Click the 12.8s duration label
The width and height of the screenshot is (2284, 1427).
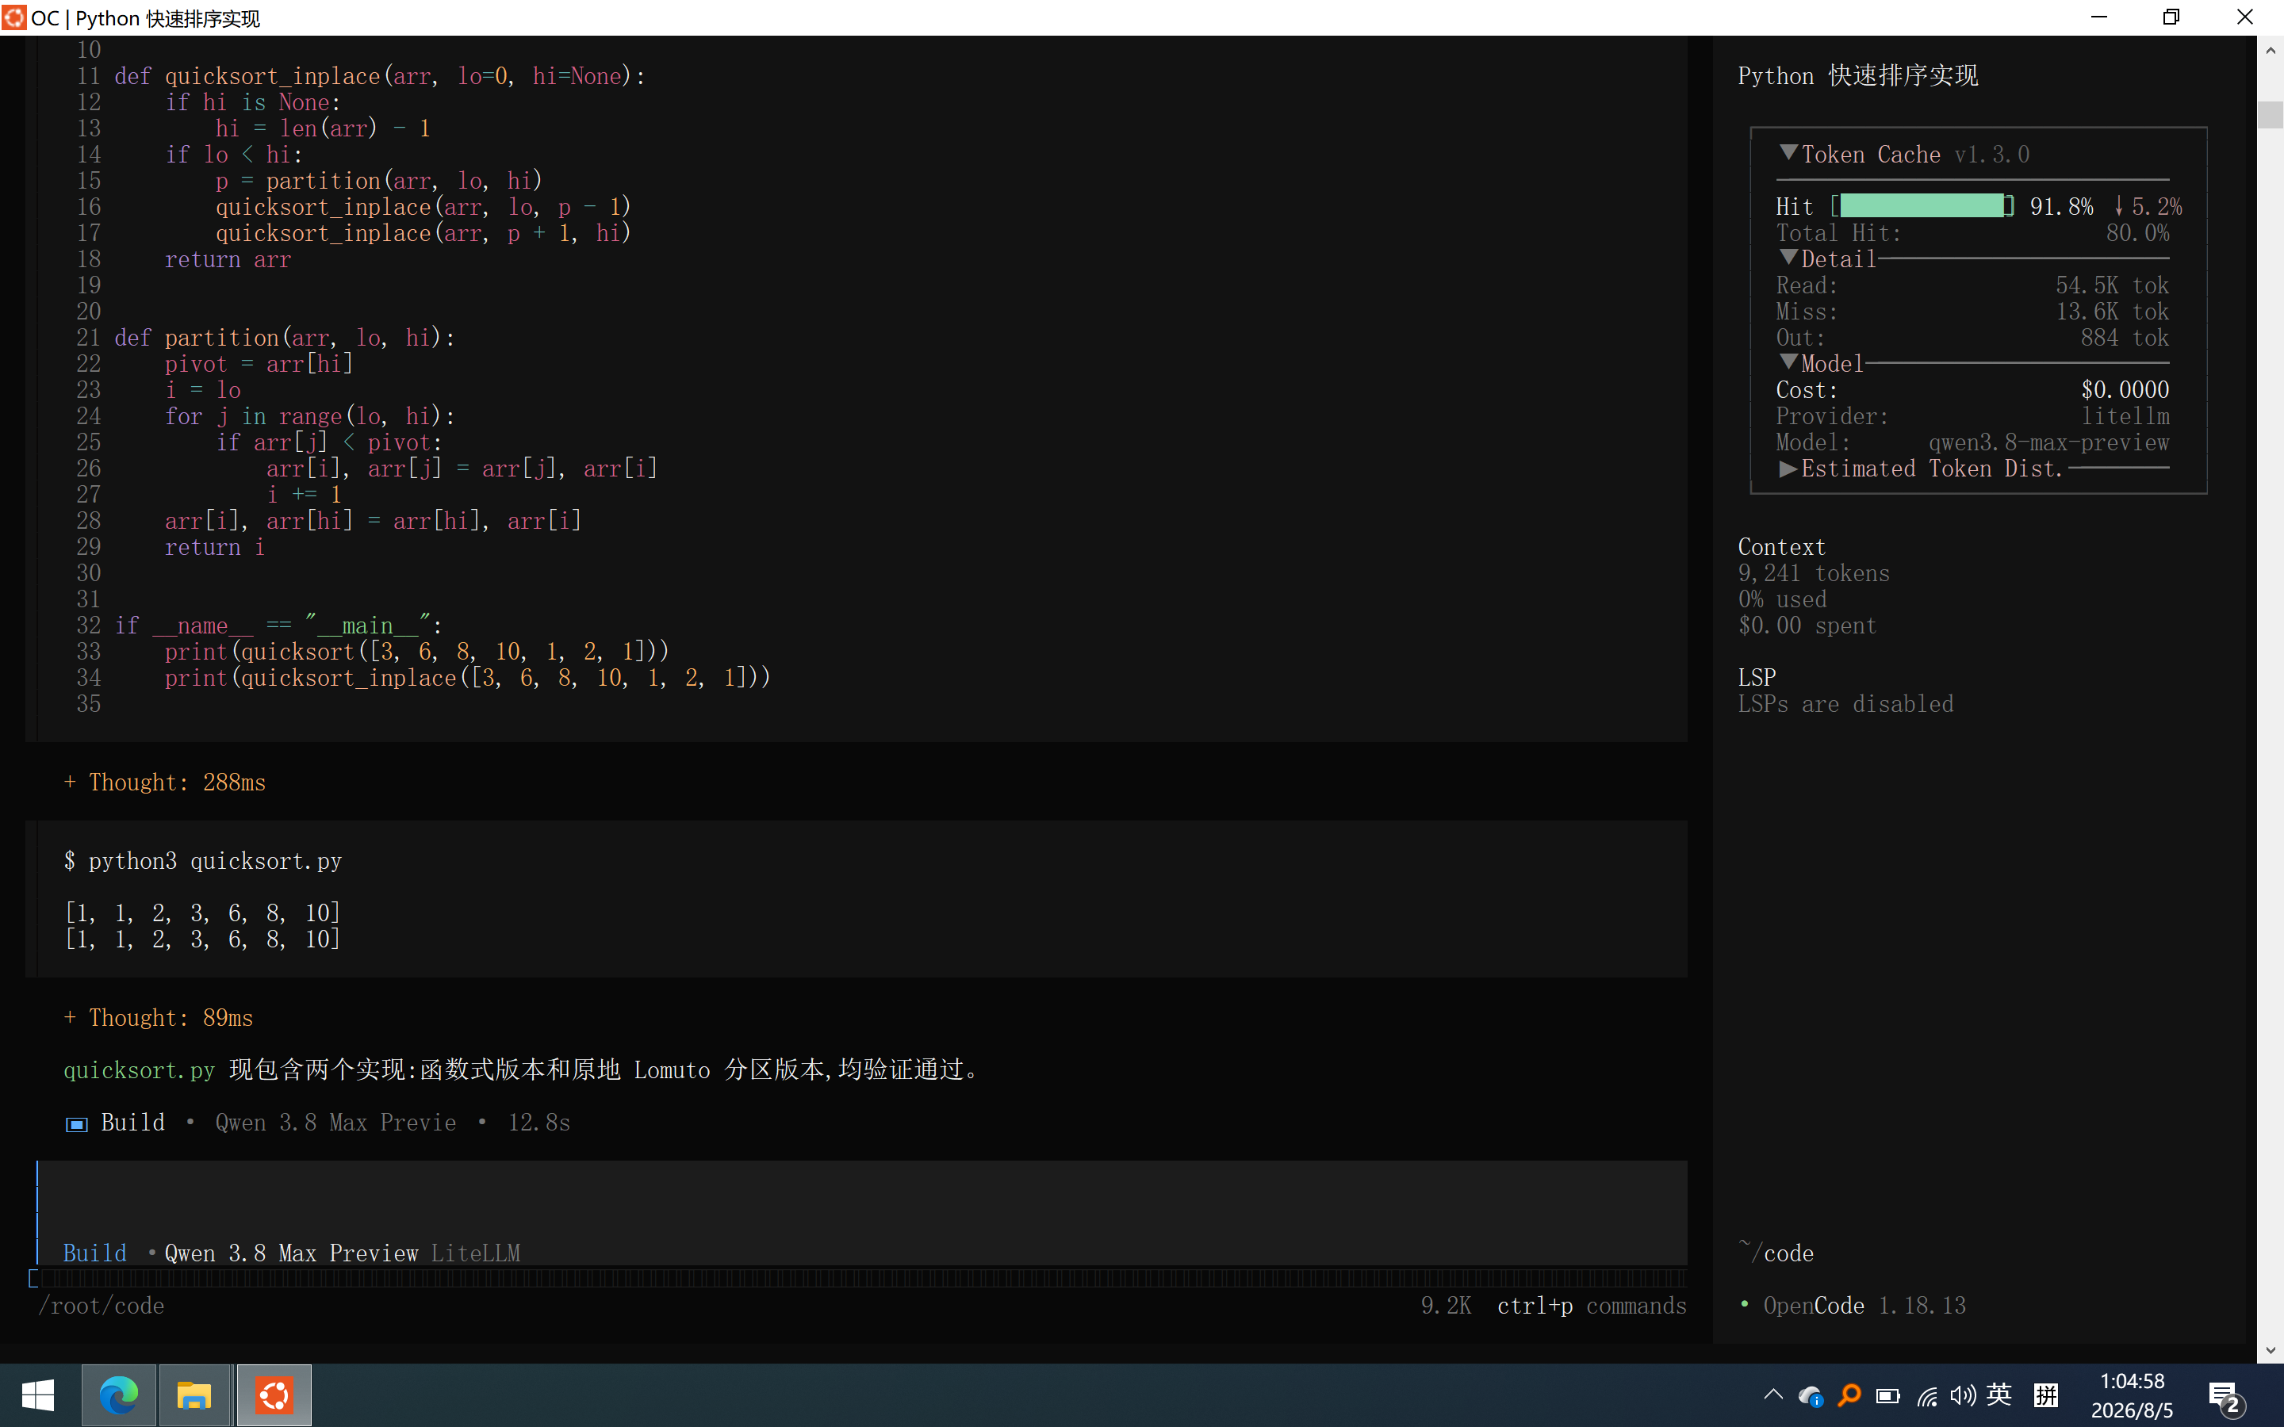click(539, 1123)
